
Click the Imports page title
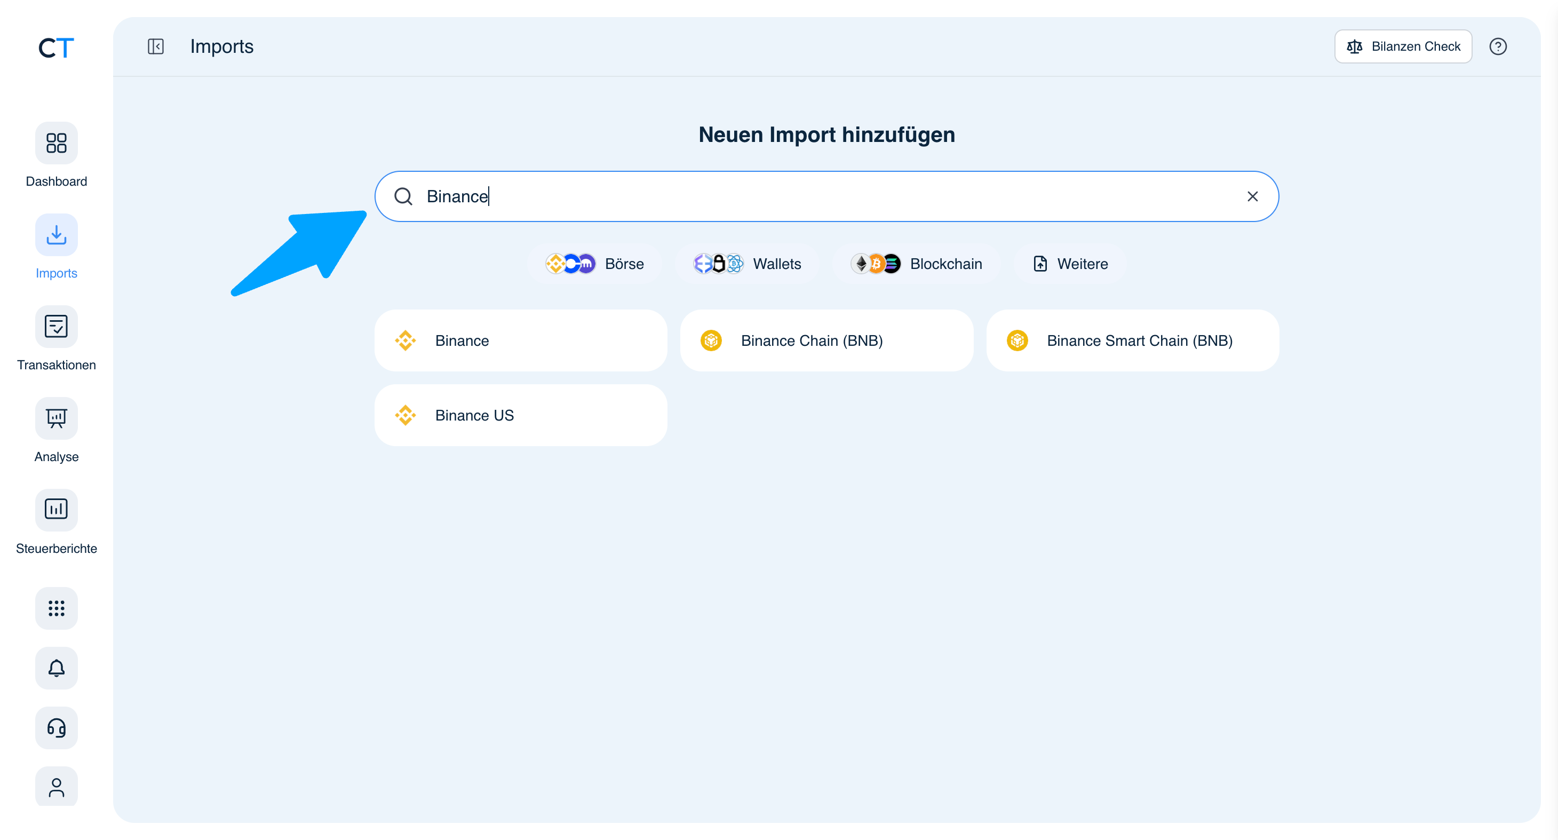coord(222,46)
